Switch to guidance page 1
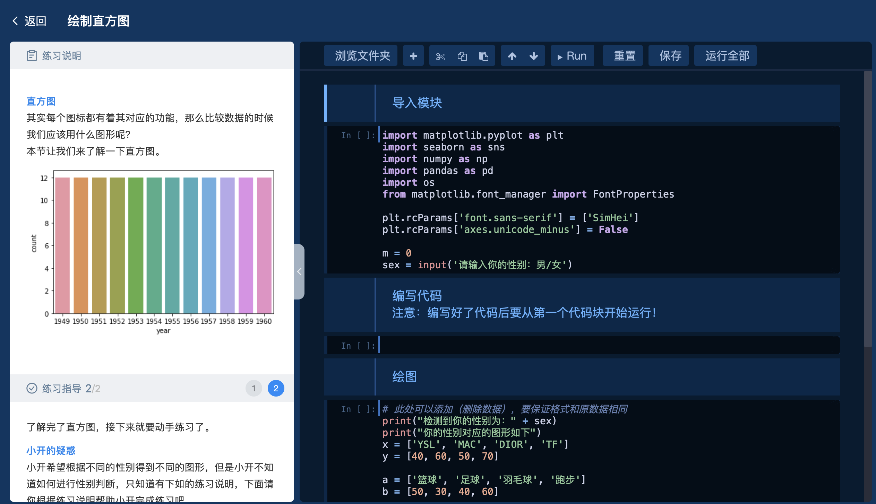This screenshot has width=876, height=504. (254, 388)
